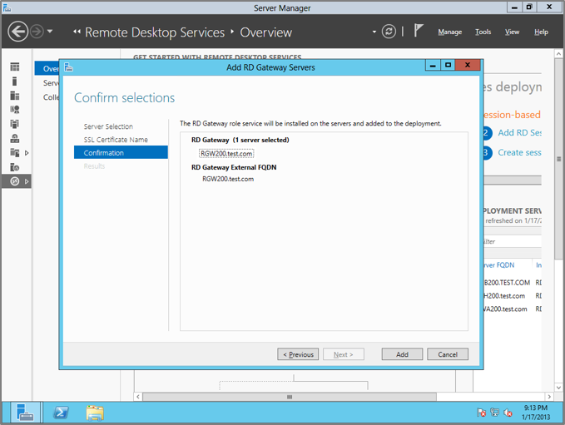Viewport: 565px width, 425px height.
Task: Click the Remote Desktop Services sidebar icon
Action: (14, 181)
